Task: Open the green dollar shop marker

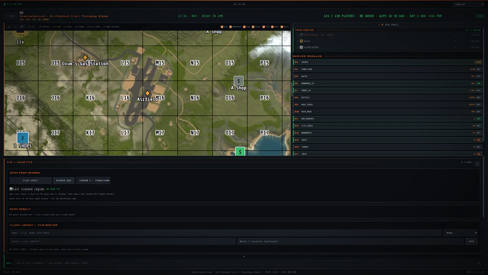Action: (x=240, y=152)
